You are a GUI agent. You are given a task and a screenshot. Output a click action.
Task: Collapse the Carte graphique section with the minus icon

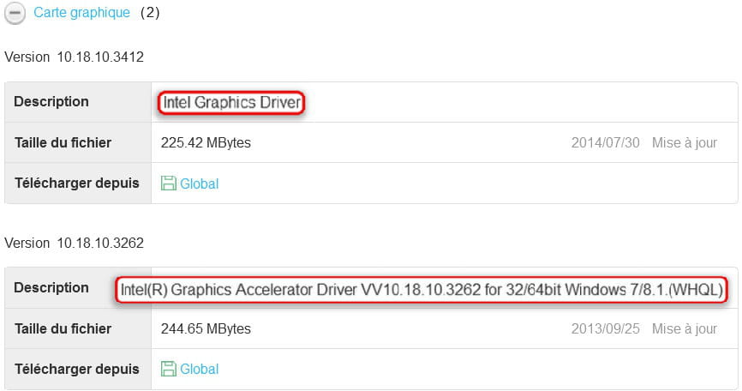point(15,13)
